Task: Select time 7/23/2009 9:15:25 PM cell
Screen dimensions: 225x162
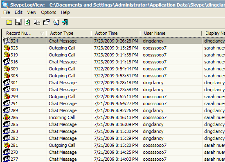Action: tap(116, 48)
